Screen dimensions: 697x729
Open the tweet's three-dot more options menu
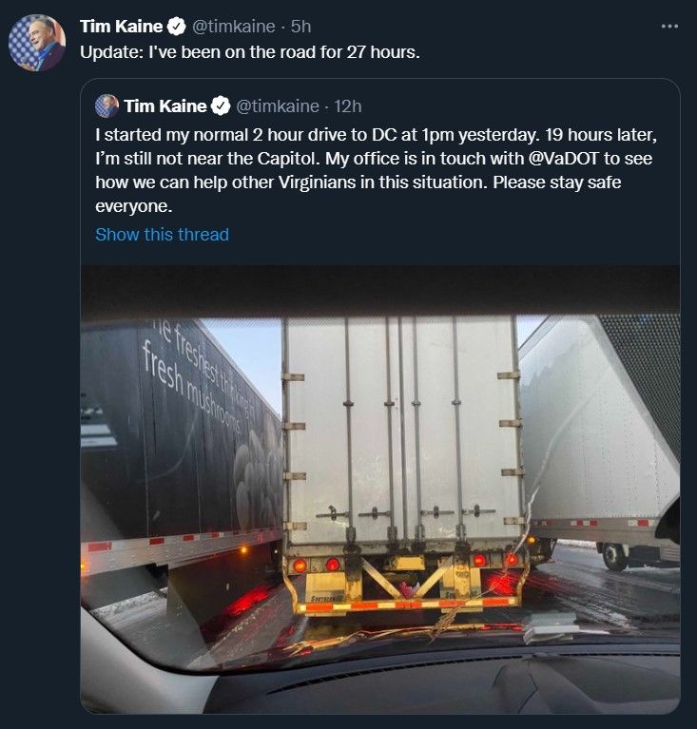[x=669, y=27]
